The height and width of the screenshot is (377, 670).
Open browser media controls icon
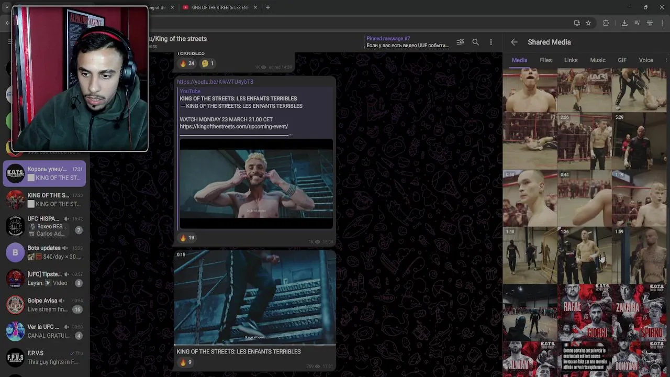637,23
